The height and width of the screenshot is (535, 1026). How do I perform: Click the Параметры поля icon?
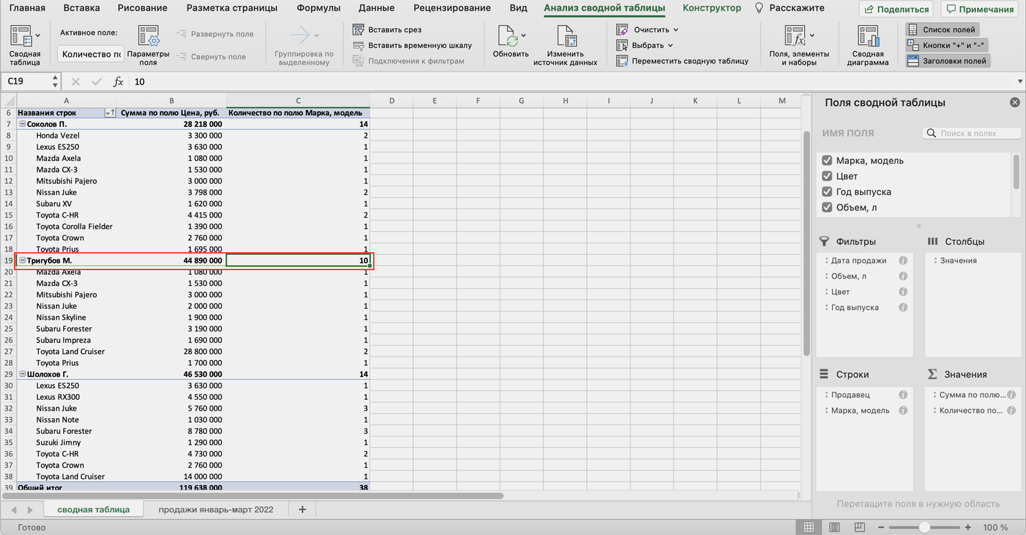[x=148, y=37]
